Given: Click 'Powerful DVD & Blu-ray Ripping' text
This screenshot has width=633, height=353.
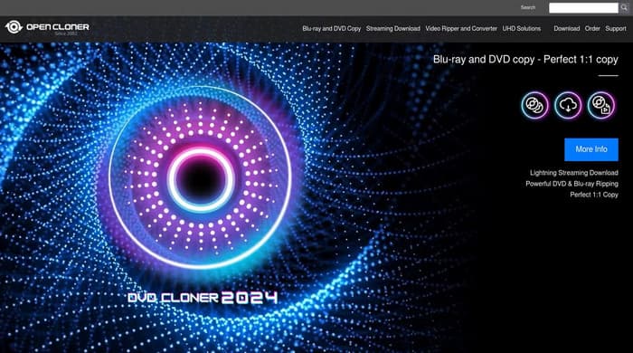Looking at the screenshot, I should (572, 184).
